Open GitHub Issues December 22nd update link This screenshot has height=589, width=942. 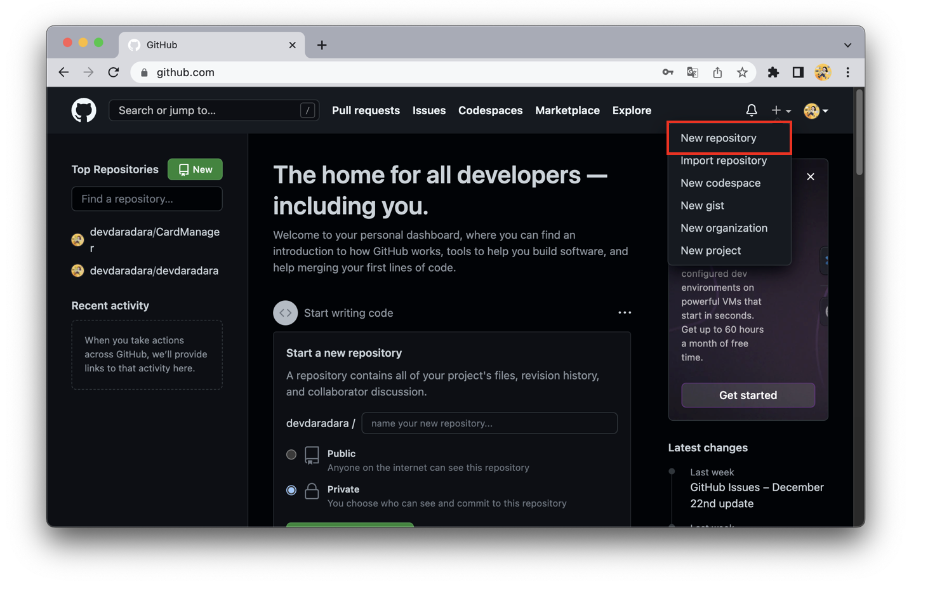(757, 495)
